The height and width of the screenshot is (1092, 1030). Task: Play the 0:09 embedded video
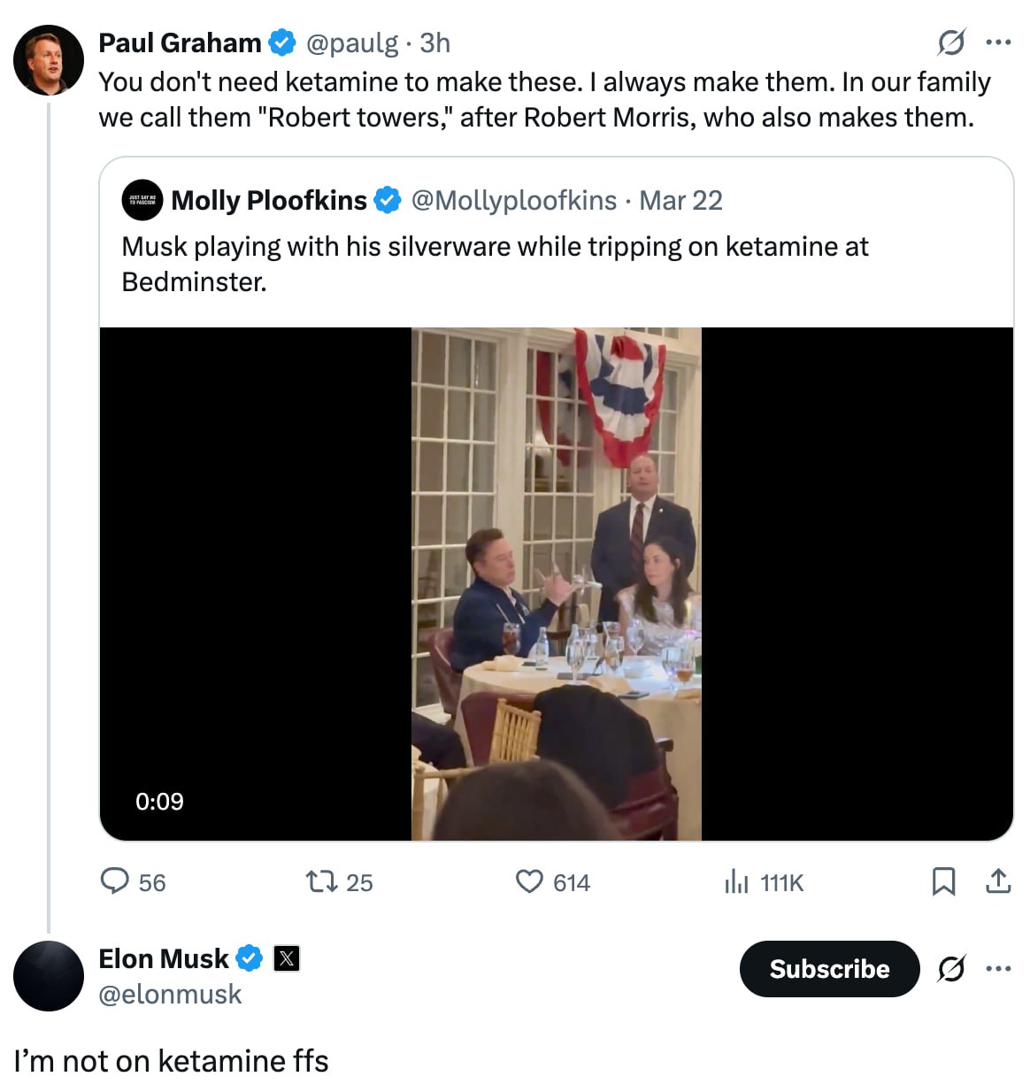click(x=556, y=584)
